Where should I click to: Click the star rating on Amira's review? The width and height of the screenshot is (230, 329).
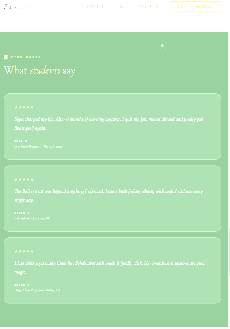pyautogui.click(x=24, y=251)
